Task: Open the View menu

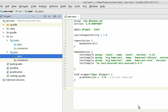Action: click(14, 6)
